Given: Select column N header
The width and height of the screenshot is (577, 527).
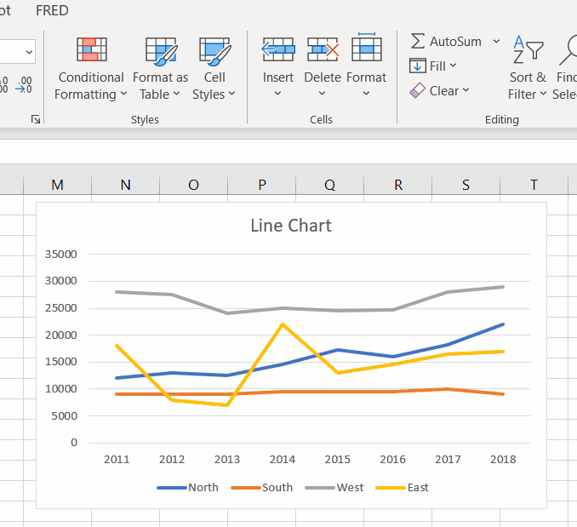Looking at the screenshot, I should (x=125, y=185).
